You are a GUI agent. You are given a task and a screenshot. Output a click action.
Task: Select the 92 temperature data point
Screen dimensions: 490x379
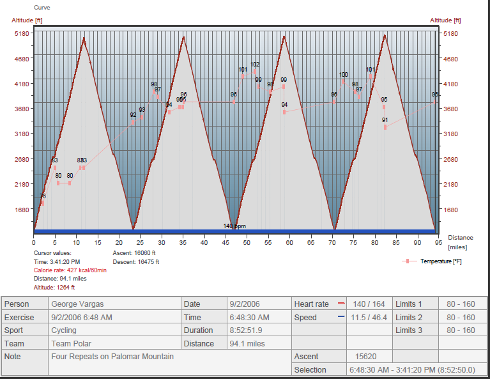pos(134,122)
